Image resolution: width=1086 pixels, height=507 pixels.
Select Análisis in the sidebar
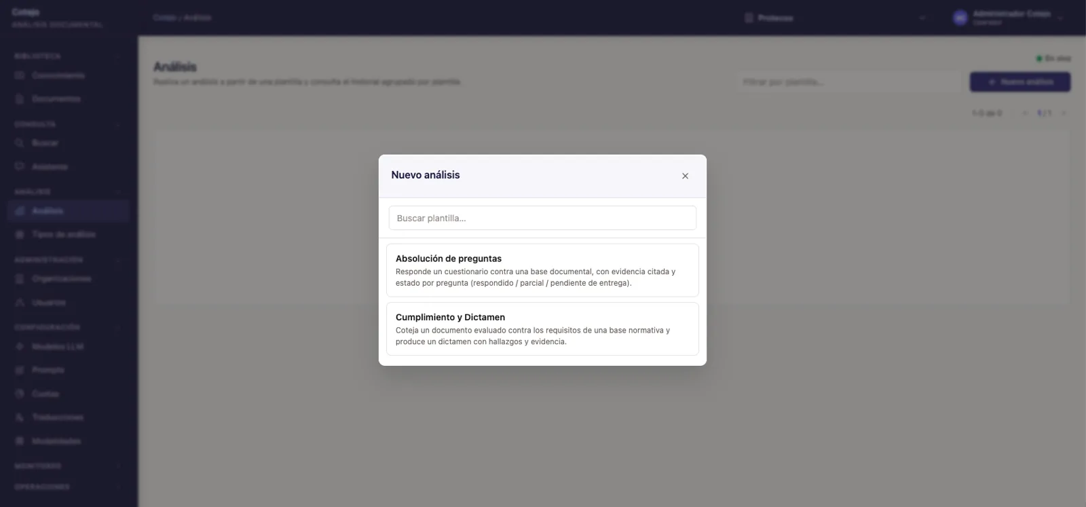point(68,211)
